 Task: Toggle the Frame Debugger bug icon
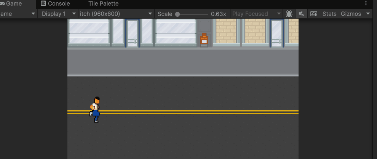click(x=289, y=14)
